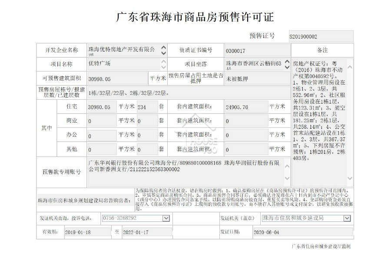Click the 项目坐落 label
This screenshot has height=260, width=391.
196,64
